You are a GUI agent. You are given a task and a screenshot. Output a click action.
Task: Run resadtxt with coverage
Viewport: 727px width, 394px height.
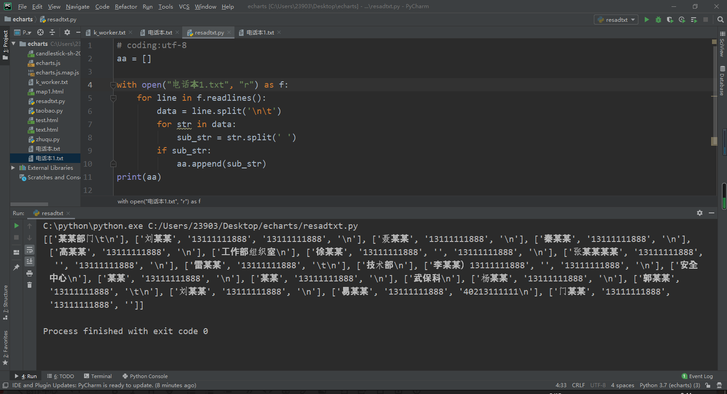pyautogui.click(x=670, y=20)
